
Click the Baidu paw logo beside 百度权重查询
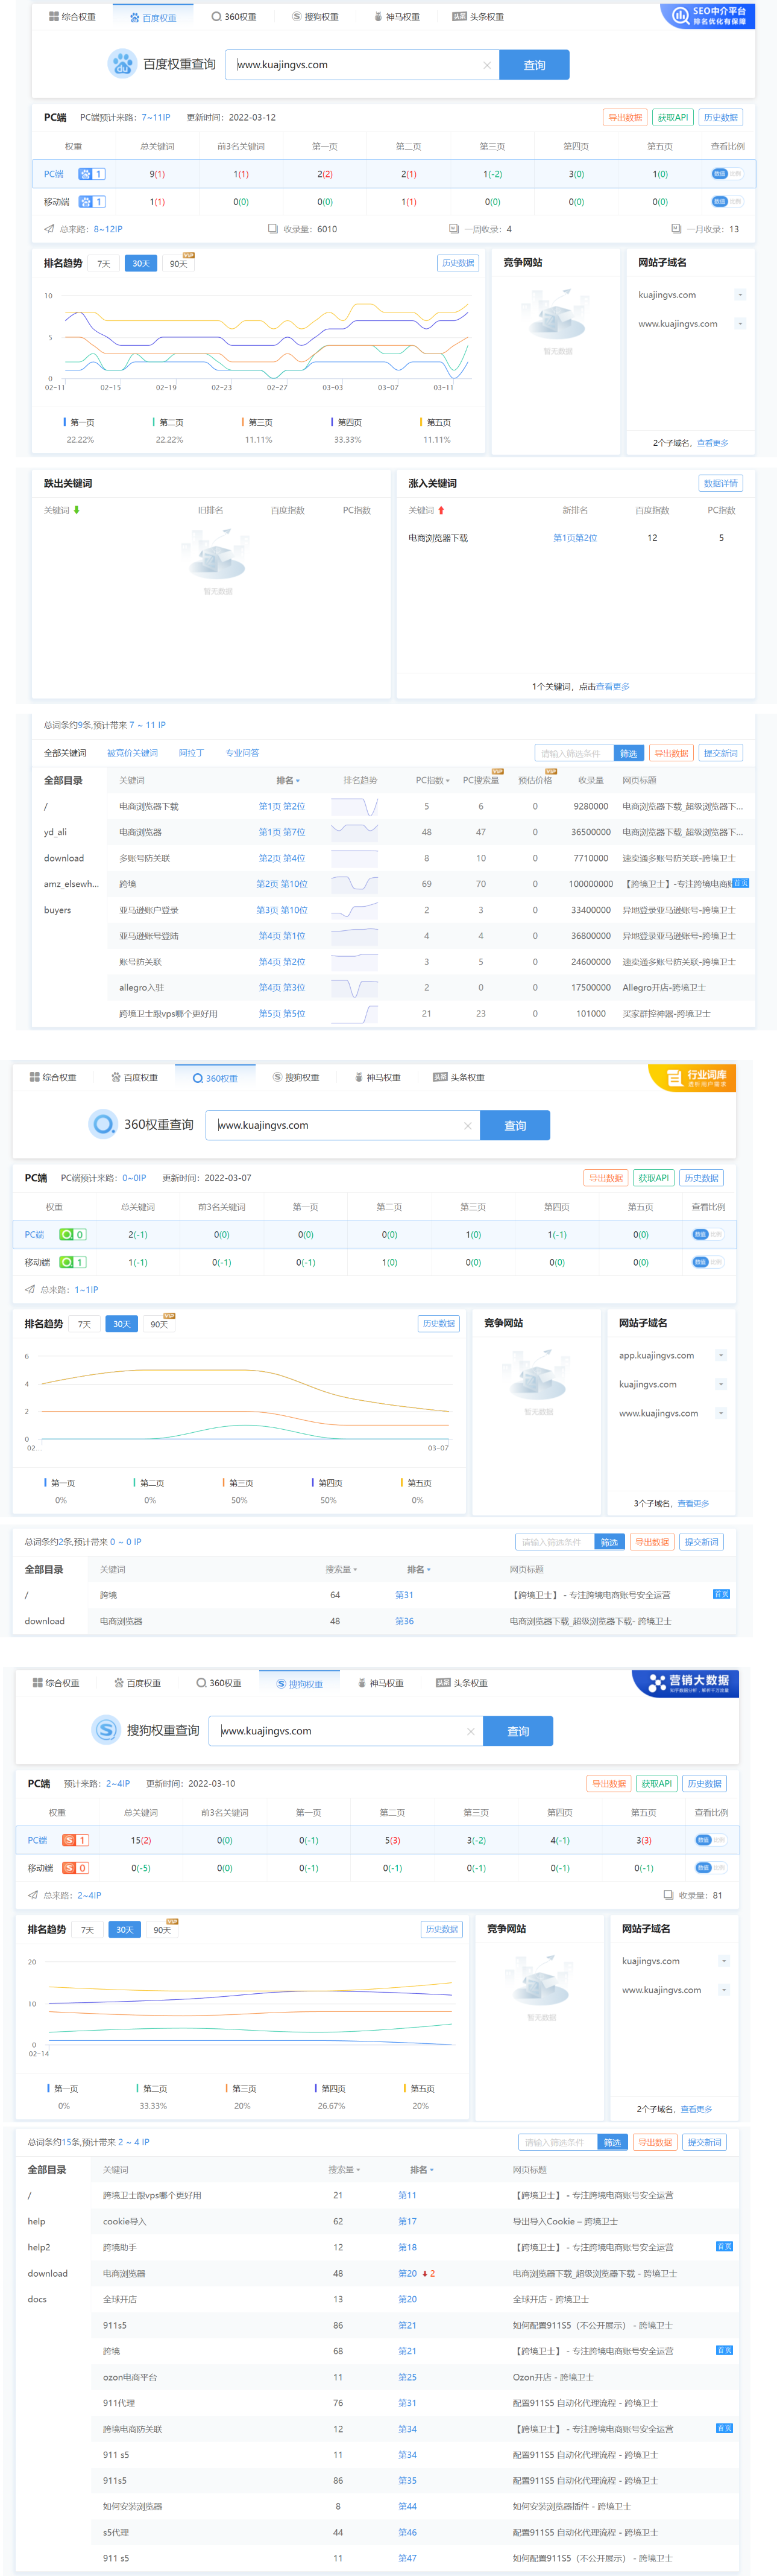click(x=122, y=64)
